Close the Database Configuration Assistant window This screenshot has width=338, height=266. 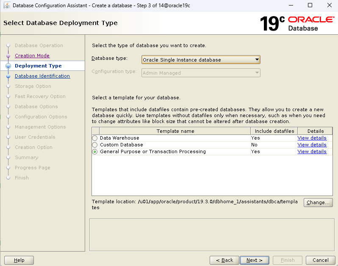(x=330, y=5)
